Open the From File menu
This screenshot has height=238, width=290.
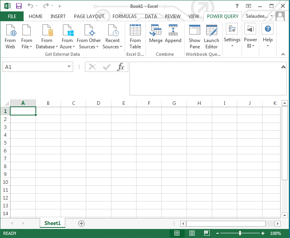(x=27, y=37)
